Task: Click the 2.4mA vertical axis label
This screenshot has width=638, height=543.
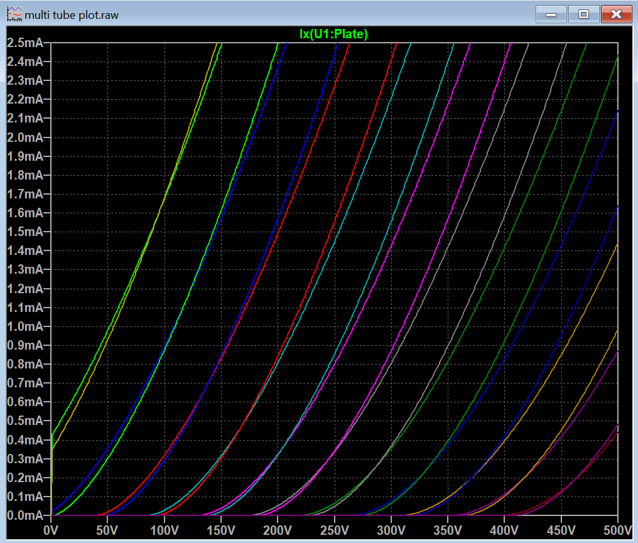Action: tap(25, 62)
